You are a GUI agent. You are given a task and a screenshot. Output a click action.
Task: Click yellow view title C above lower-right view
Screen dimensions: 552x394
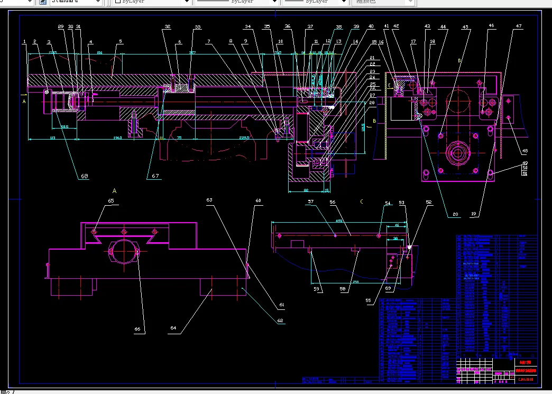[x=362, y=201]
